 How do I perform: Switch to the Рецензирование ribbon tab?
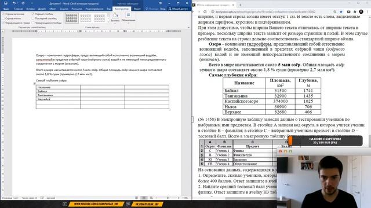point(94,9)
